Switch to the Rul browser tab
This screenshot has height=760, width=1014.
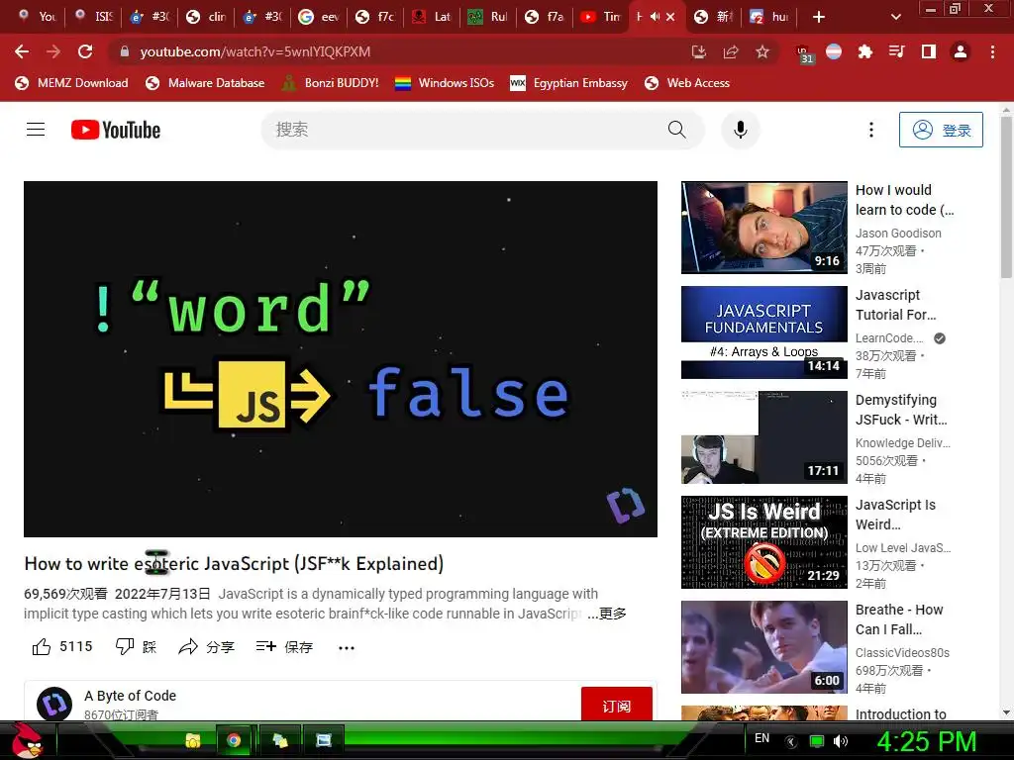(487, 17)
